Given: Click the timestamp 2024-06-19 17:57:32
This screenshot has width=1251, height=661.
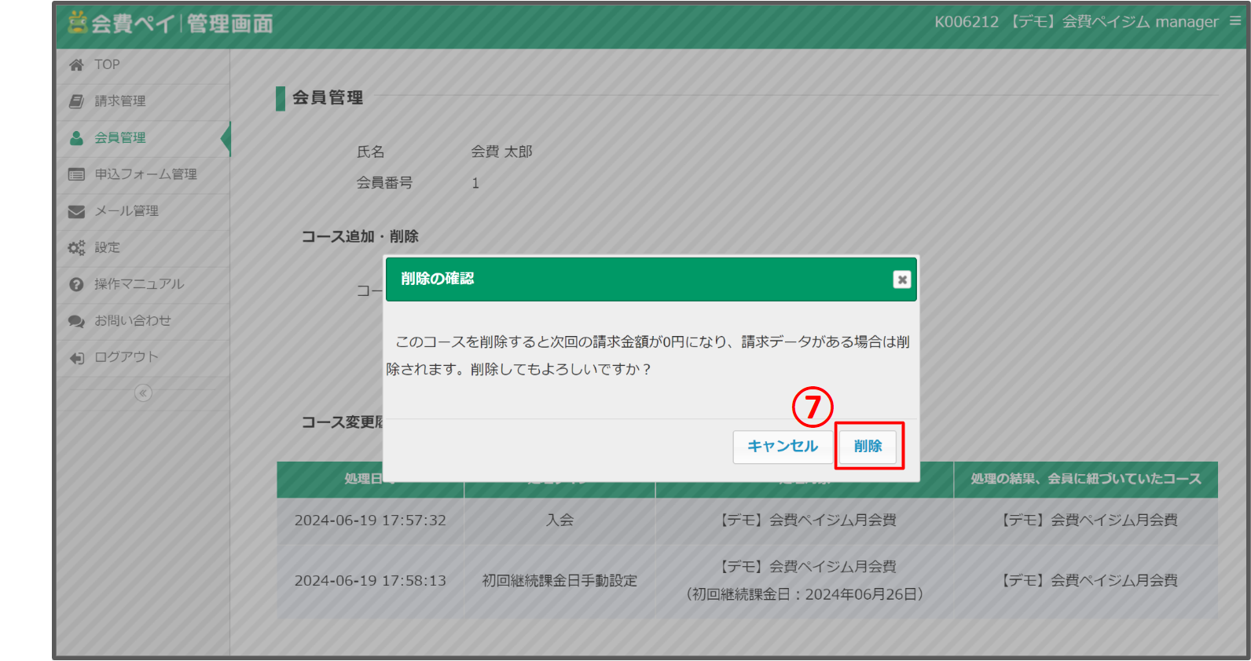Looking at the screenshot, I should 370,520.
